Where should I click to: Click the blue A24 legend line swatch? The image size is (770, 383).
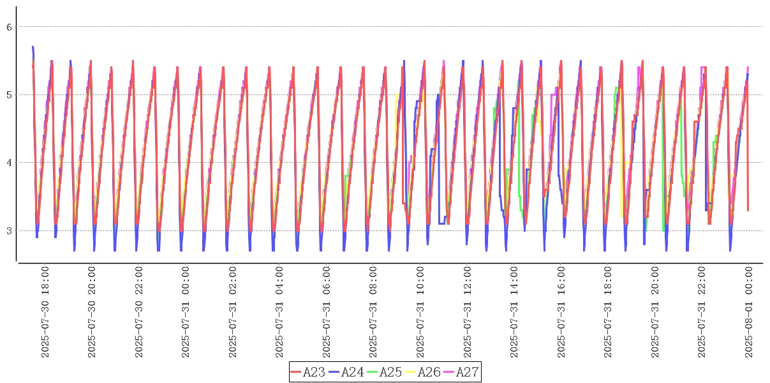334,372
